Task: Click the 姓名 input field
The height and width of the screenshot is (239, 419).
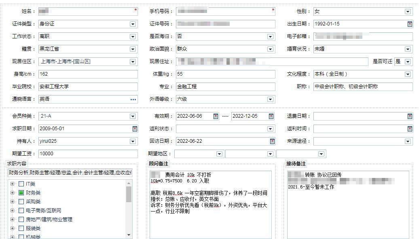Action: click(88, 11)
